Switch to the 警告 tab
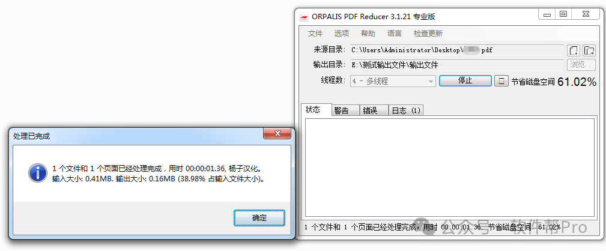 (x=345, y=110)
